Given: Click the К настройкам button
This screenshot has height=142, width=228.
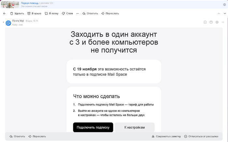Looking at the screenshot, I should [135, 127].
